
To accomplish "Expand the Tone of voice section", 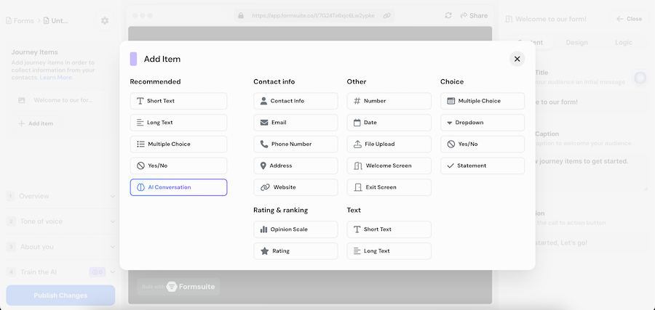I will tap(60, 221).
